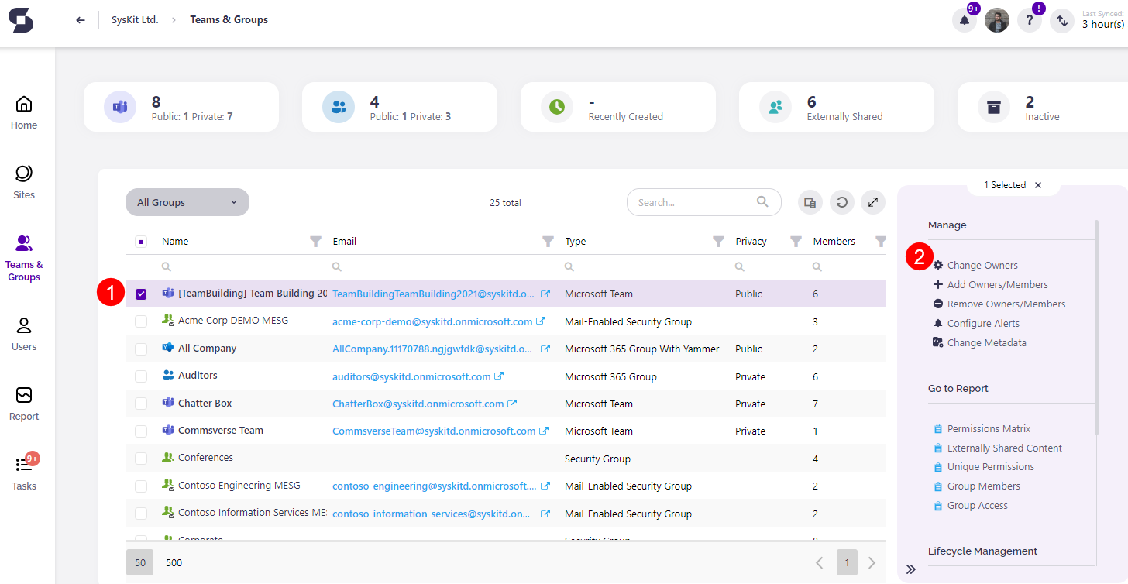Open the All Groups dropdown

tap(187, 202)
